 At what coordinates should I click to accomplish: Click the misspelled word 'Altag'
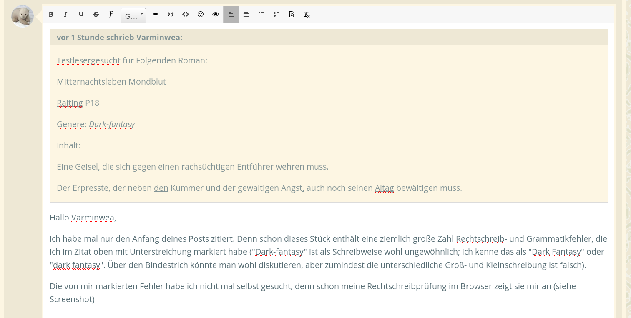pos(385,188)
